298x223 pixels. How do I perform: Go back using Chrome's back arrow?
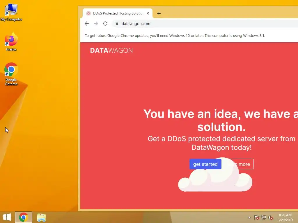pos(87,24)
